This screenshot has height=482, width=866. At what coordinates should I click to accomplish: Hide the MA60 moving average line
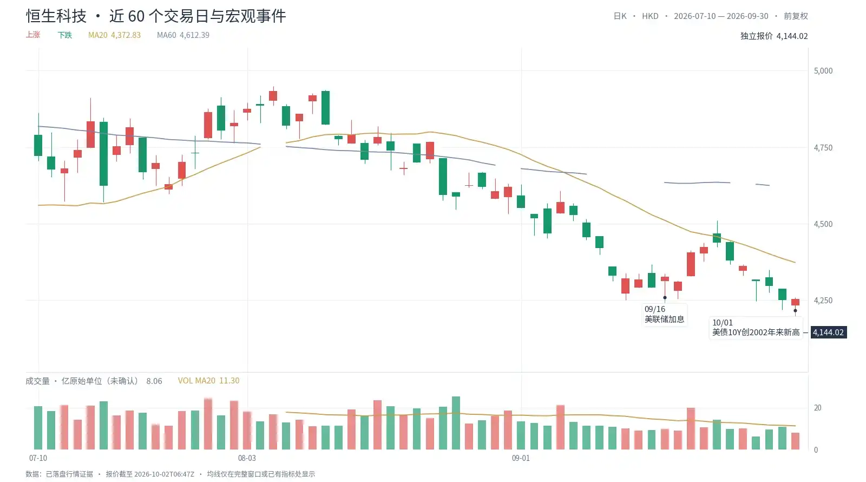183,35
